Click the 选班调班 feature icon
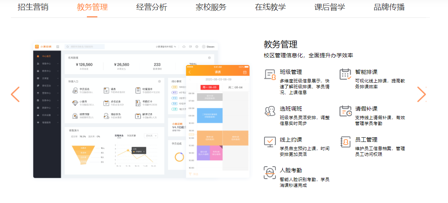 click(270, 111)
